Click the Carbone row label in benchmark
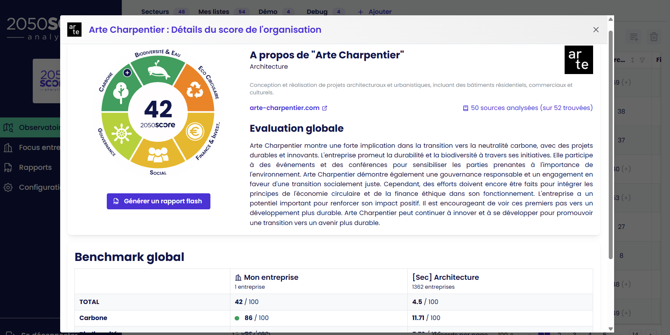The image size is (670, 335). click(x=93, y=318)
